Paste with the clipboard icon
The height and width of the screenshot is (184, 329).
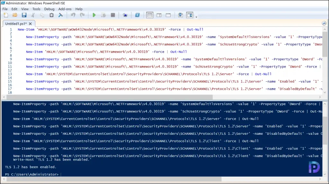tap(51, 15)
